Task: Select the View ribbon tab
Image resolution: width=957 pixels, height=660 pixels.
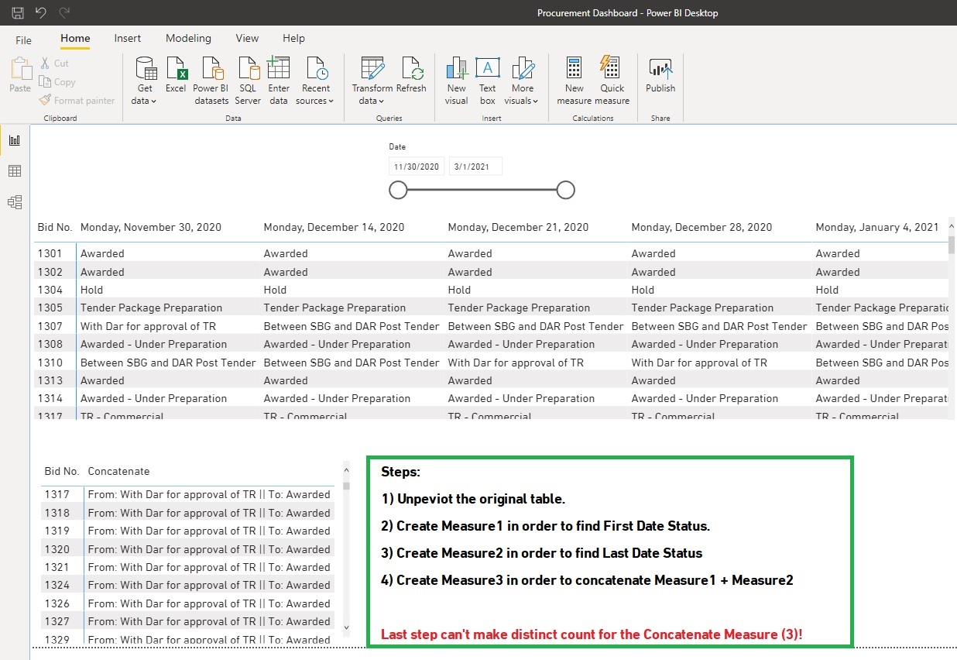Action: click(x=247, y=39)
